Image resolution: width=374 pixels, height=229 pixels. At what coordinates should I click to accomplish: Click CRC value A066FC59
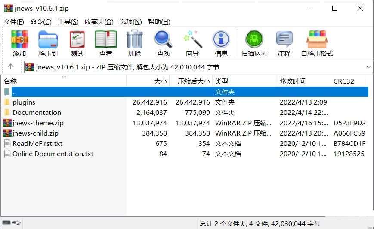pyautogui.click(x=349, y=133)
